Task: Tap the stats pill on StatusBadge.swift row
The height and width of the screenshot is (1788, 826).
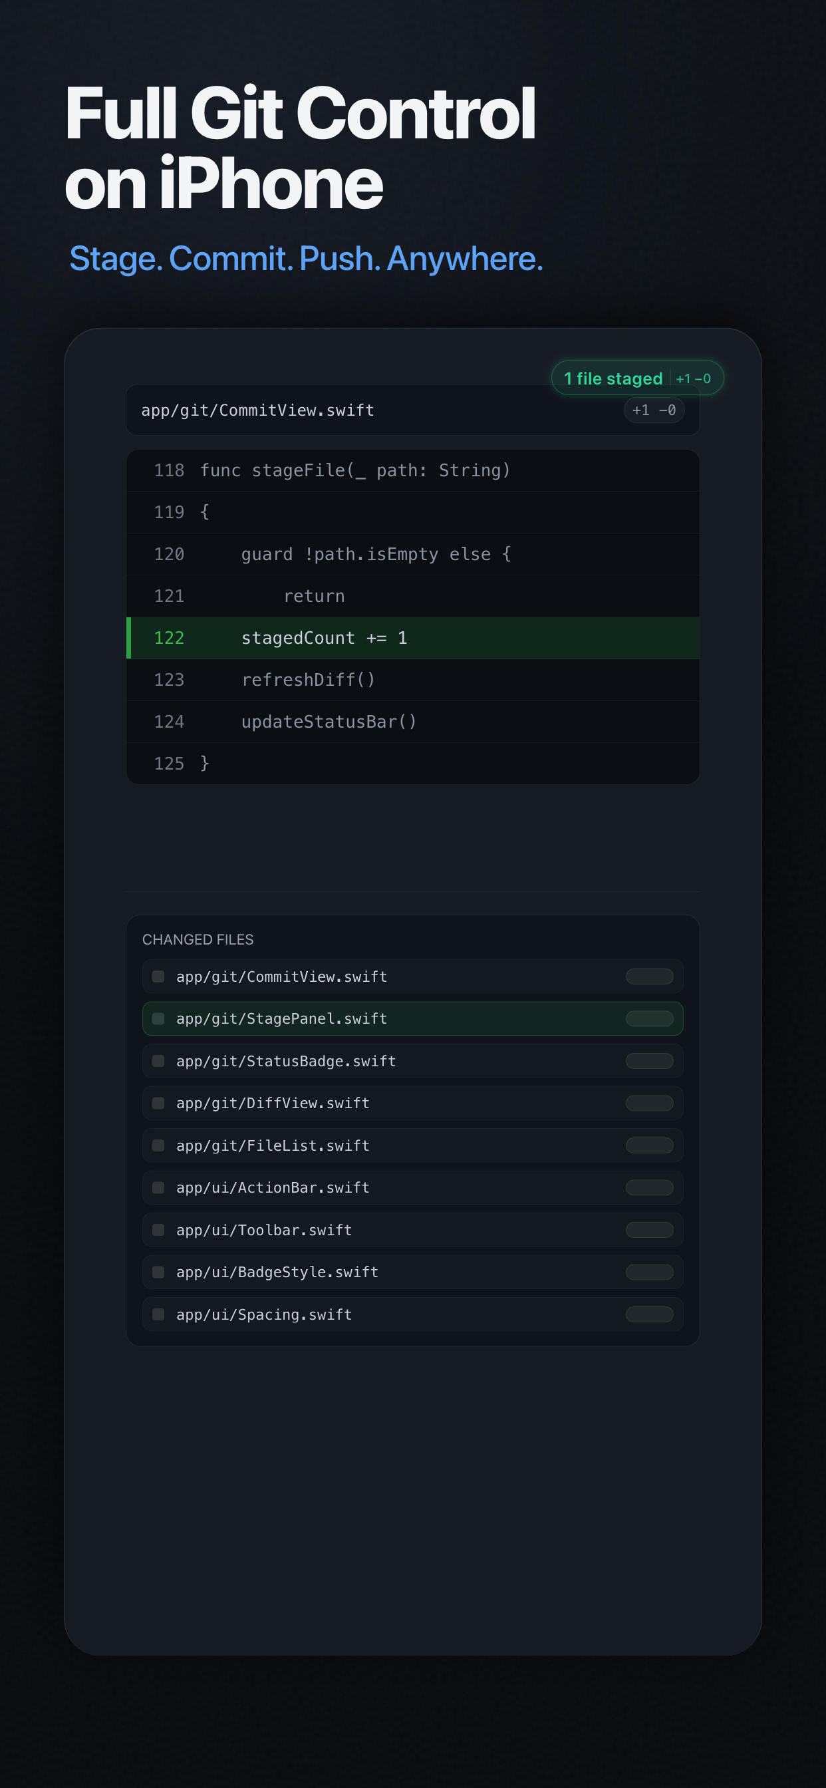Action: pos(650,1060)
